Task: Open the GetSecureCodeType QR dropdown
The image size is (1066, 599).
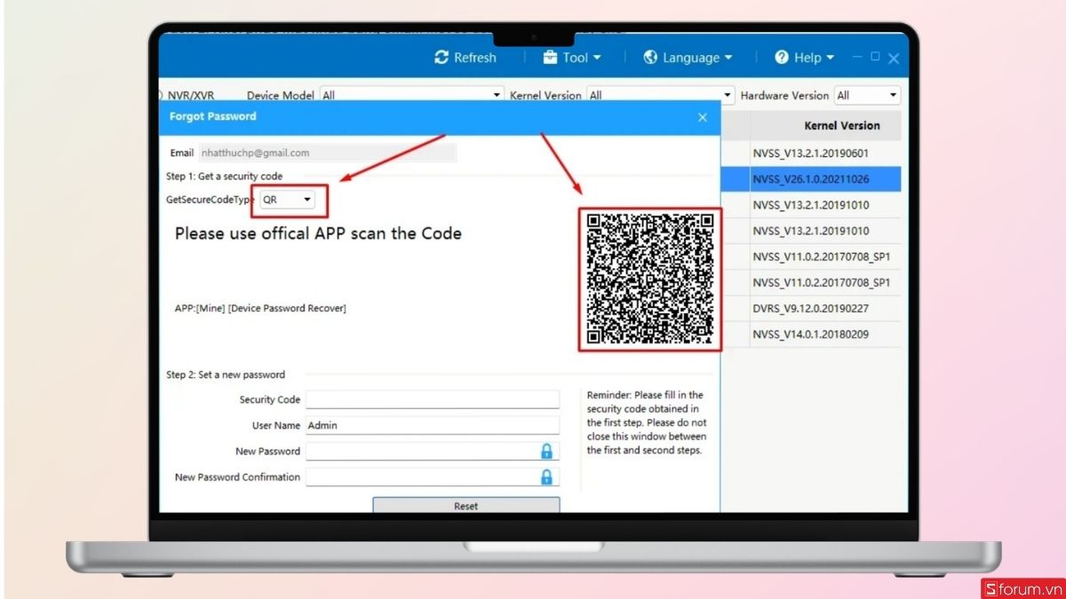Action: [x=289, y=200]
